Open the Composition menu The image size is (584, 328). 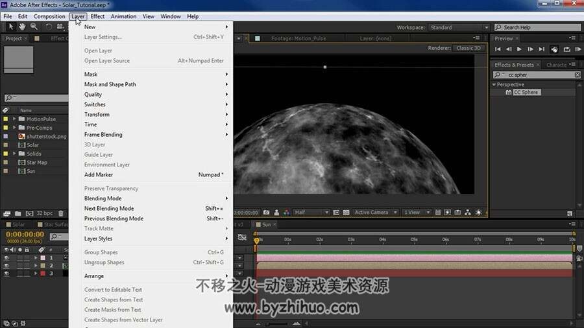point(49,16)
